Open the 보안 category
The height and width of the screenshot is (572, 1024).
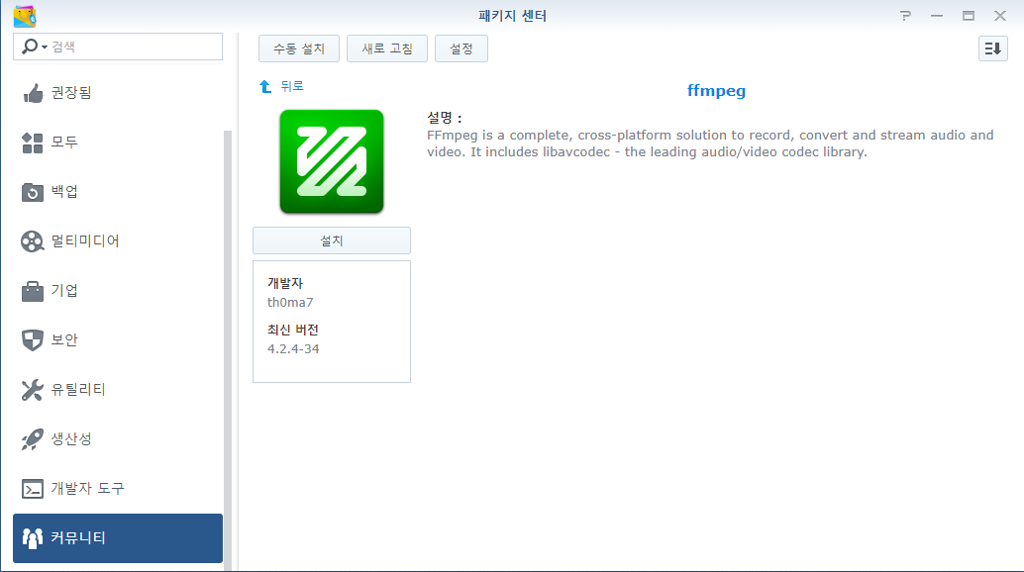(x=64, y=339)
